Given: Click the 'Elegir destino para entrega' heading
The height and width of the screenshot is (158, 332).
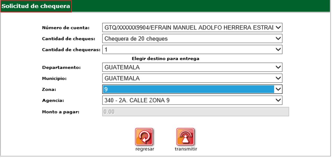Looking at the screenshot, I should pyautogui.click(x=166, y=59).
